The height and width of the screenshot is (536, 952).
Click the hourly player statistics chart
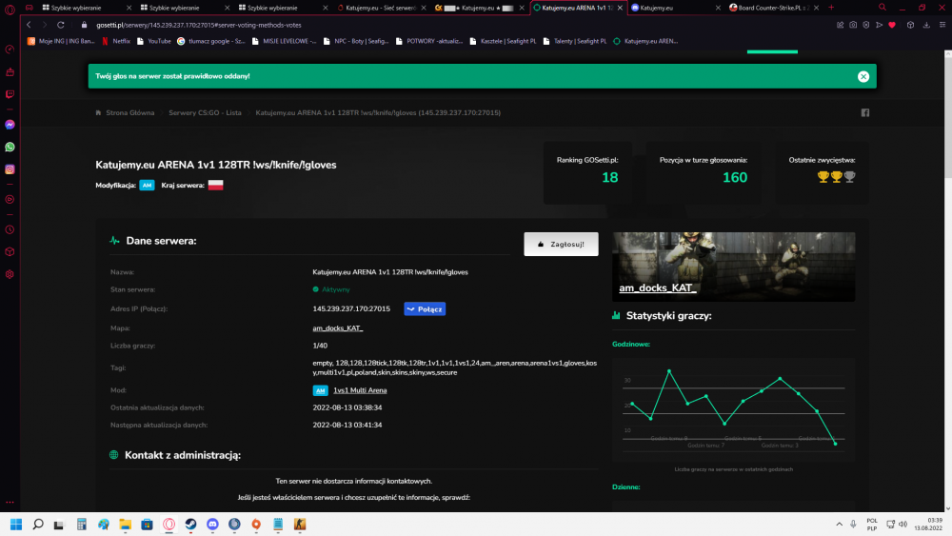coord(733,409)
